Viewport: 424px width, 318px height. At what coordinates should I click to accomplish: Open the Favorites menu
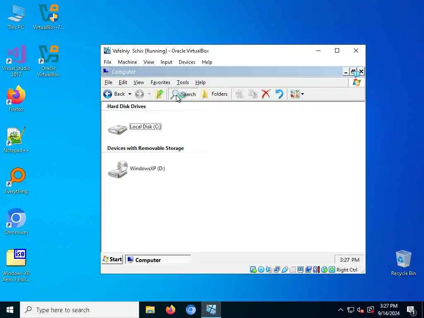coord(160,82)
